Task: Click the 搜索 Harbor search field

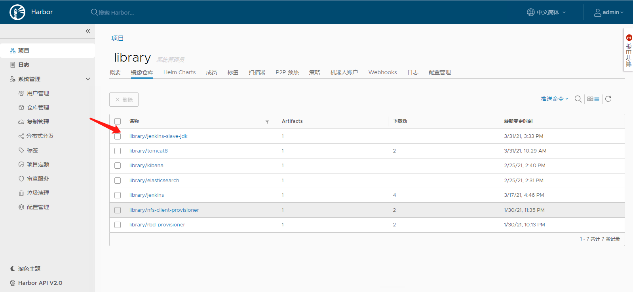Action: click(116, 12)
